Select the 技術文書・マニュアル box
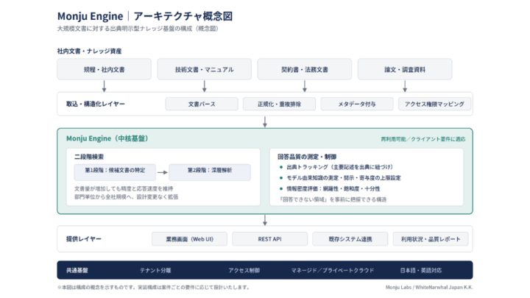The width and height of the screenshot is (530, 298). (204, 69)
